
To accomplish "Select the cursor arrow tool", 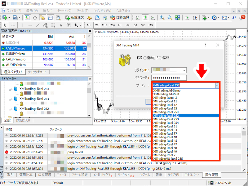I will click(5, 25).
